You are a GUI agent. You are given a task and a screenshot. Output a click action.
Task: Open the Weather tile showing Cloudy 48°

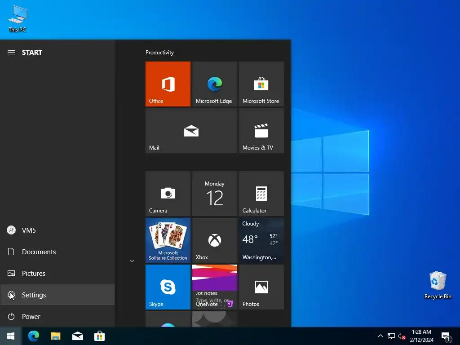[261, 240]
